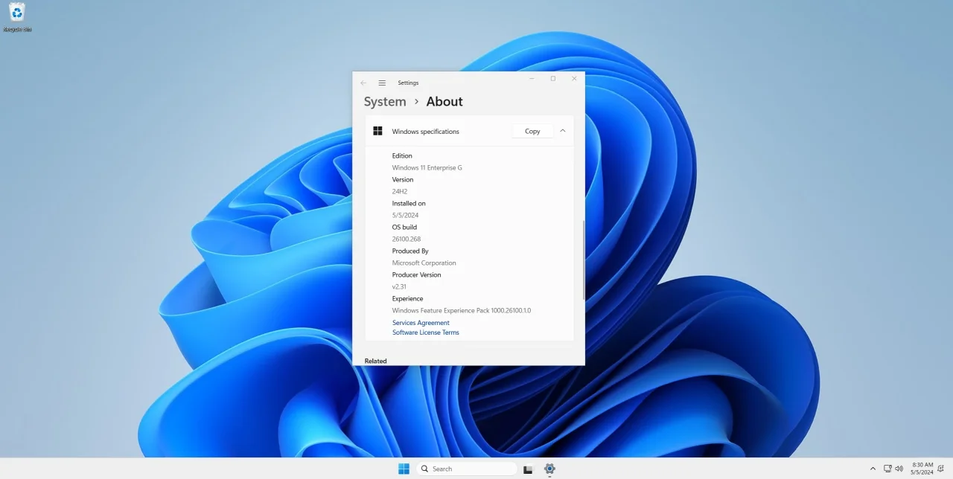Open the Start menu
953x479 pixels.
(x=404, y=468)
